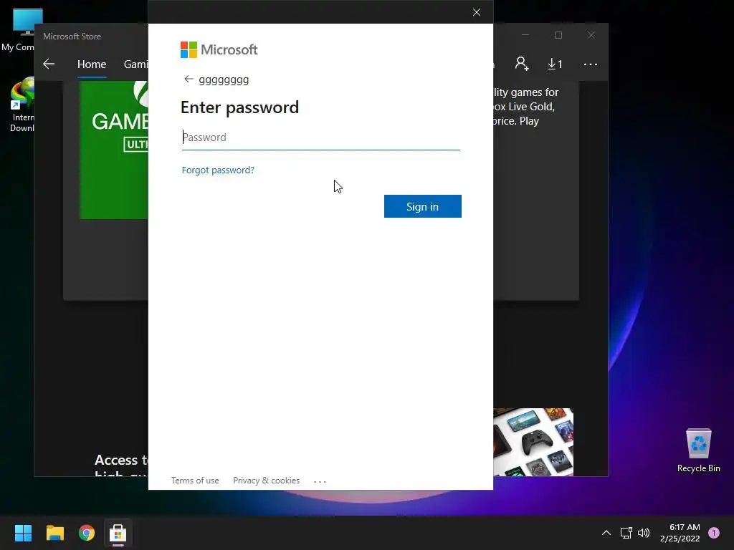Open My Computer desktop icon
This screenshot has width=734, height=550.
[19, 29]
